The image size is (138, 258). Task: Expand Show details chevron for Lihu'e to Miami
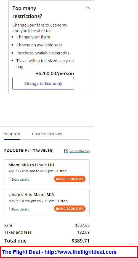[9, 208]
